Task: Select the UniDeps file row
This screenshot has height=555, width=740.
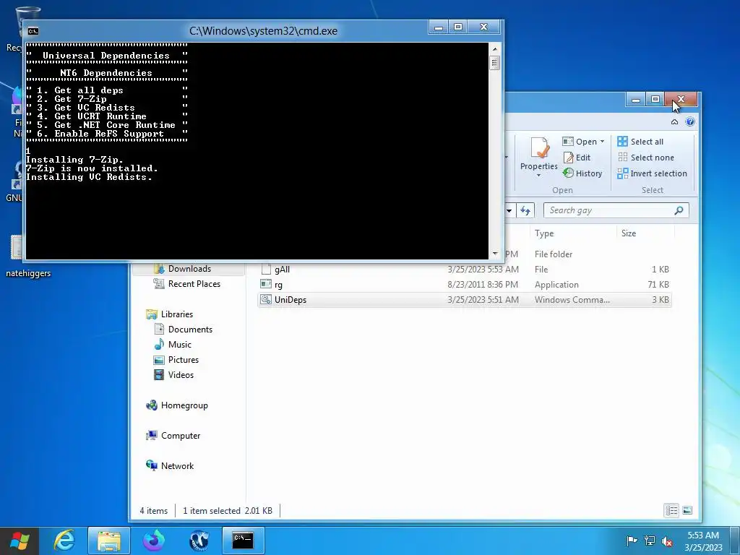Action: click(465, 300)
